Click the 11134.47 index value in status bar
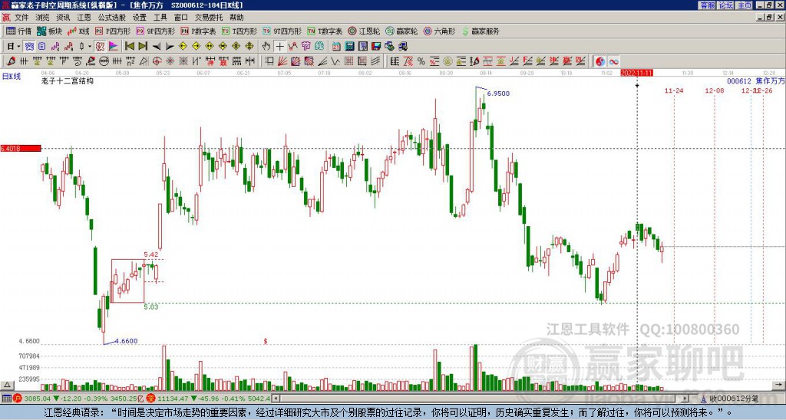The width and height of the screenshot is (786, 420). [173, 399]
